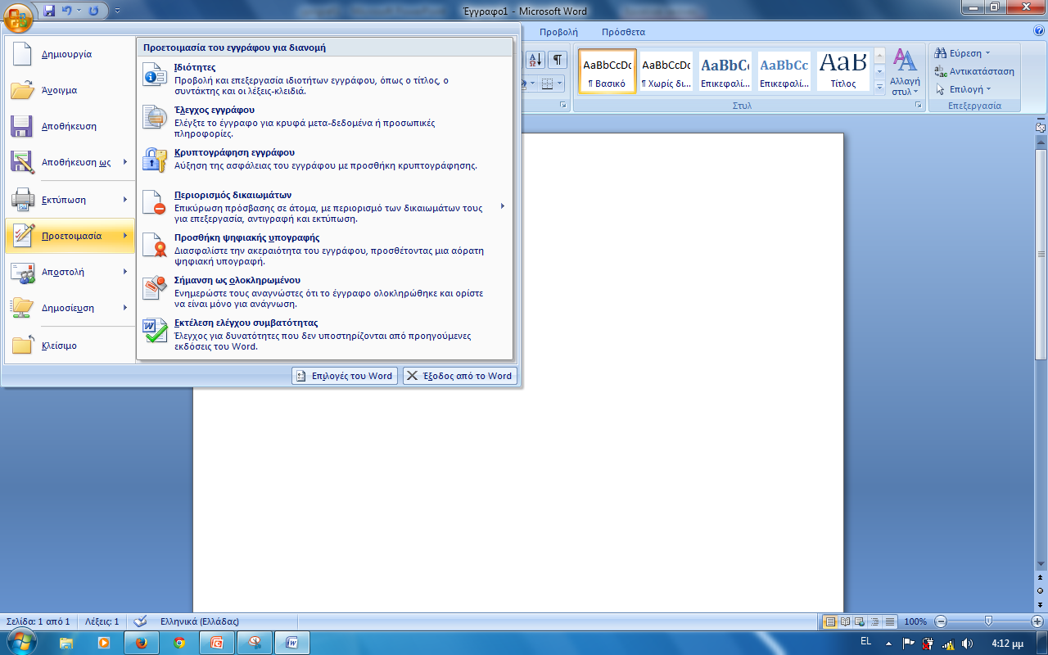Expand the Αποθήκευση ως submenu arrow

[125, 162]
